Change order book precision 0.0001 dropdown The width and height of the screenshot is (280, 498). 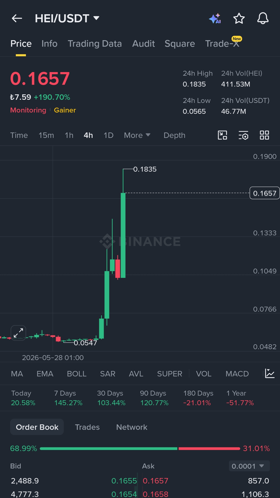pos(249,466)
